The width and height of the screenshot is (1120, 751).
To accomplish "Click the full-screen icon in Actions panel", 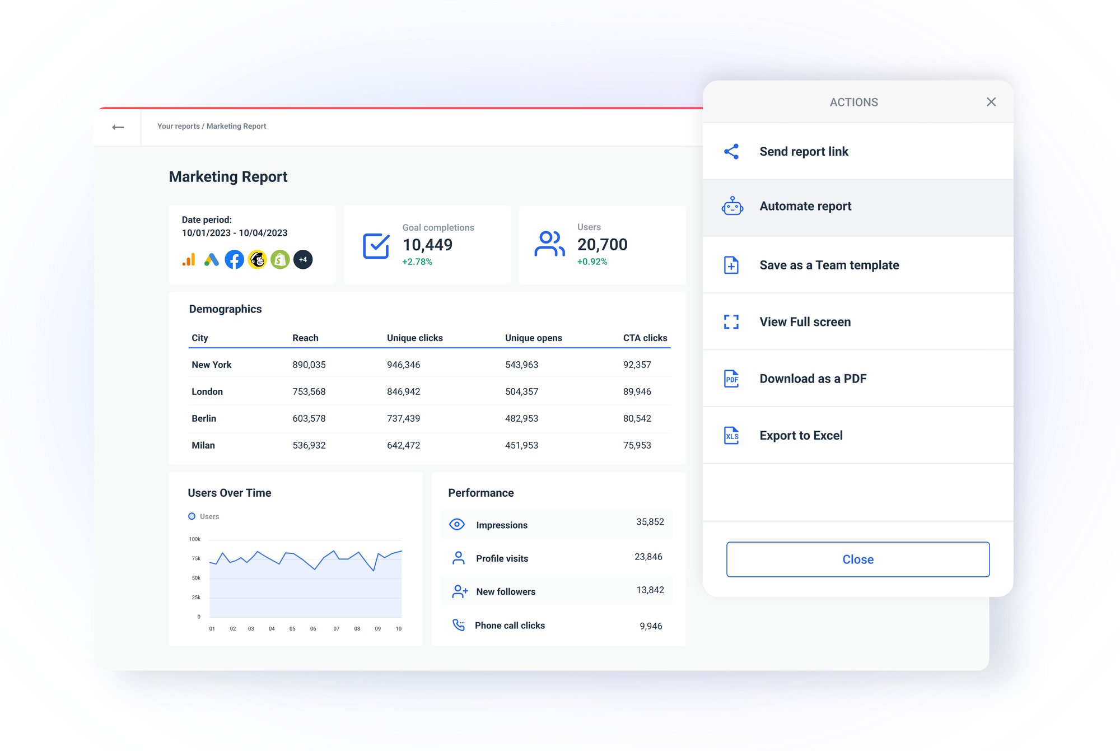I will 731,321.
